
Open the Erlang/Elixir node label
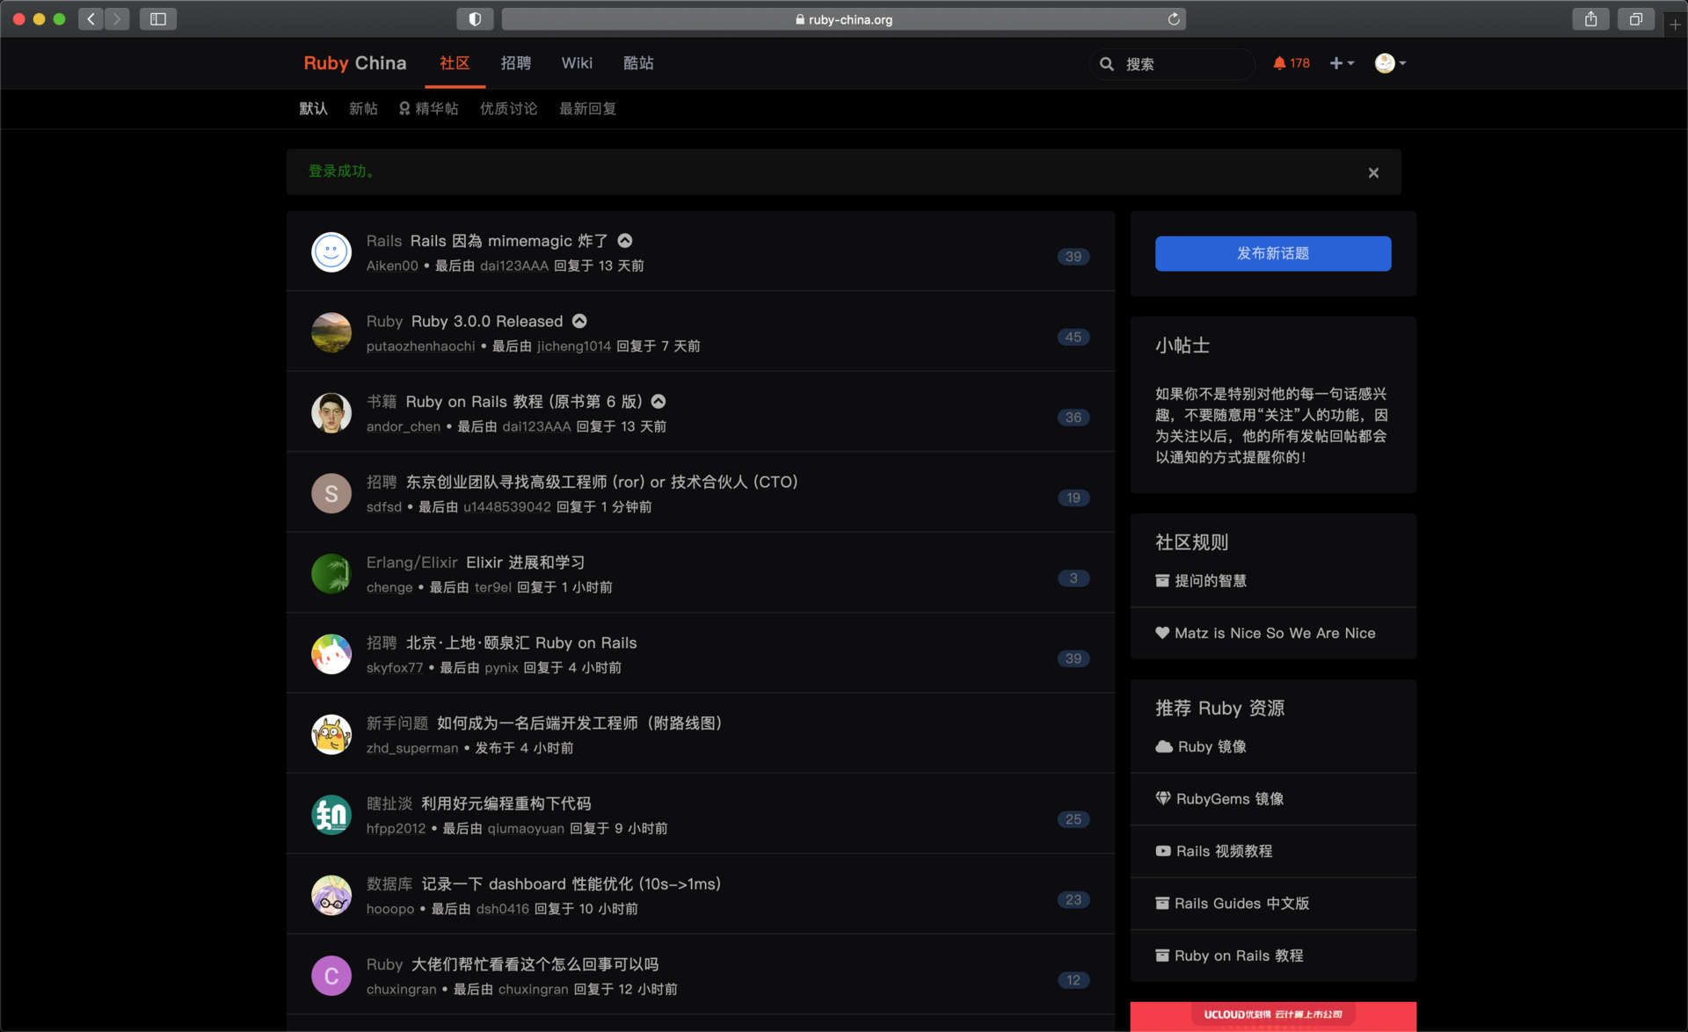pyautogui.click(x=411, y=563)
